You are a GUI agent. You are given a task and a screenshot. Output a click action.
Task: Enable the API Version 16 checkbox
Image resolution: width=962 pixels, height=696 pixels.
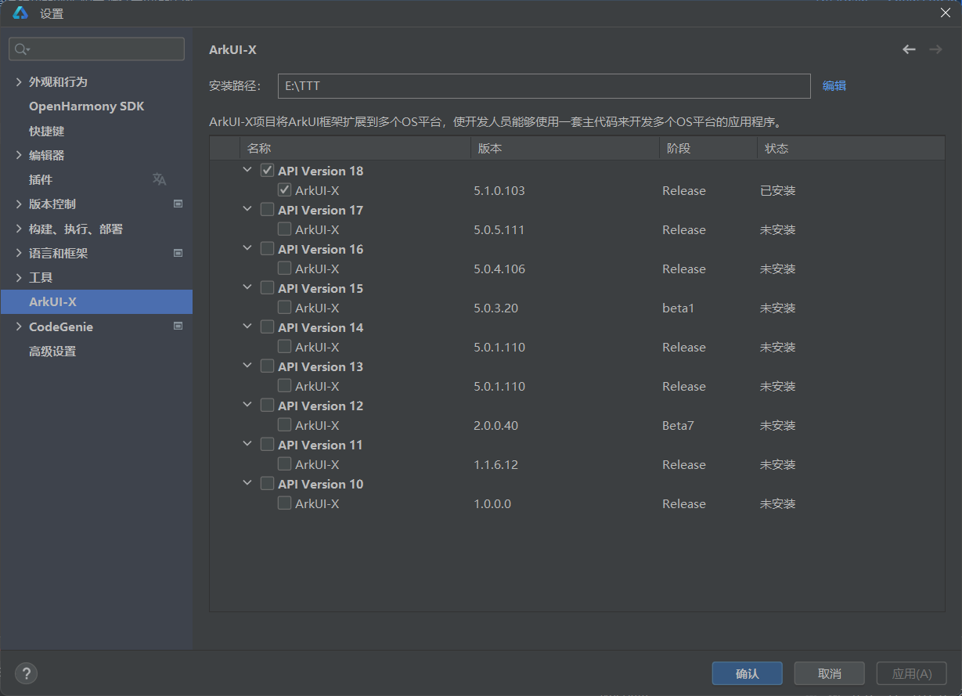pos(267,249)
